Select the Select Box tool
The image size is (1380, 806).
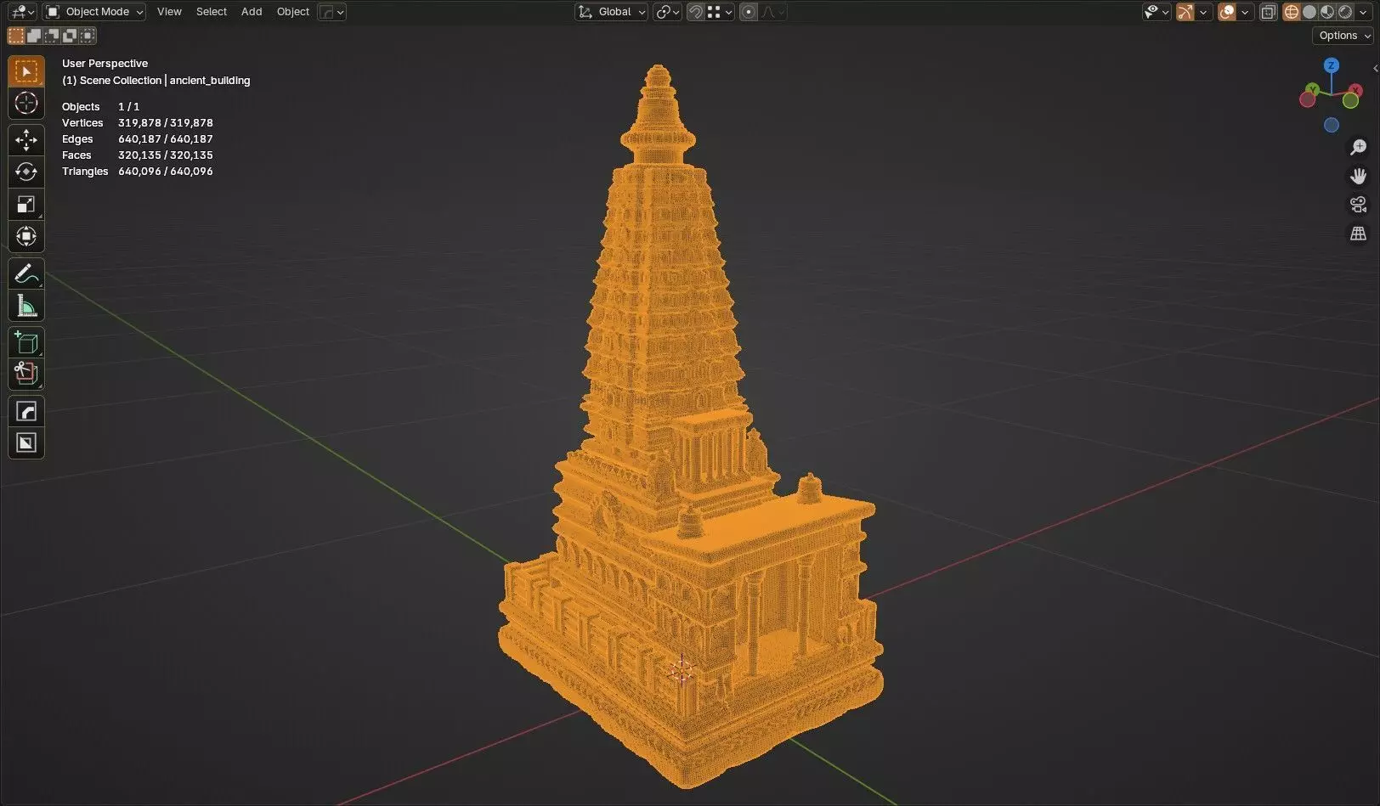tap(26, 71)
